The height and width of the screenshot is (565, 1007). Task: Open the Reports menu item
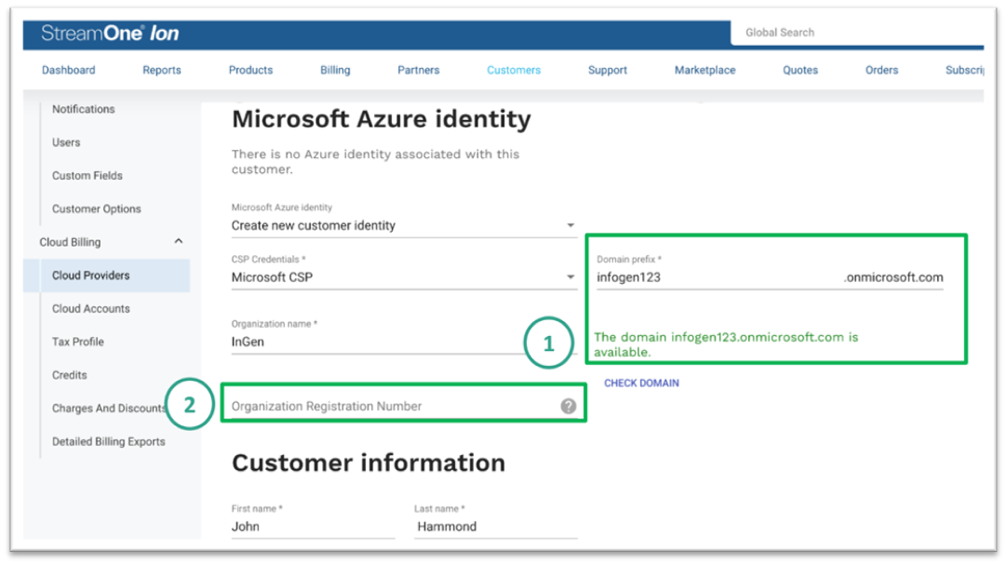(162, 70)
